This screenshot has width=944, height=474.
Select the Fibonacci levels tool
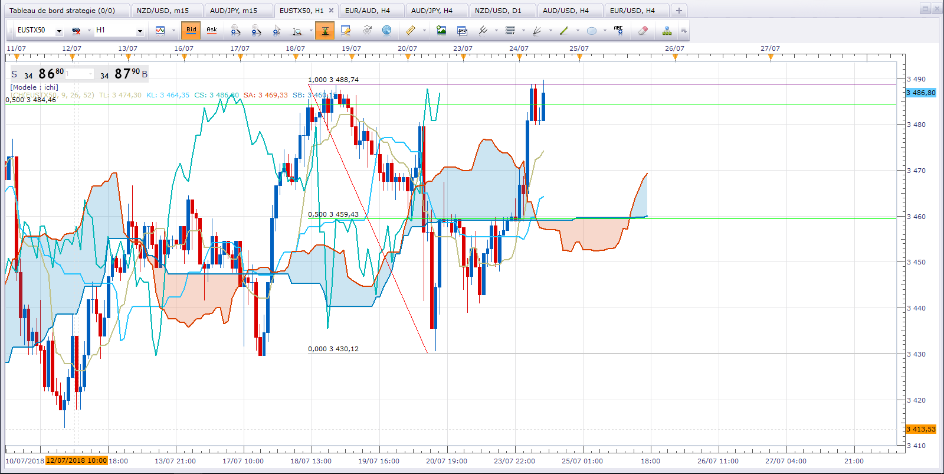coord(510,31)
